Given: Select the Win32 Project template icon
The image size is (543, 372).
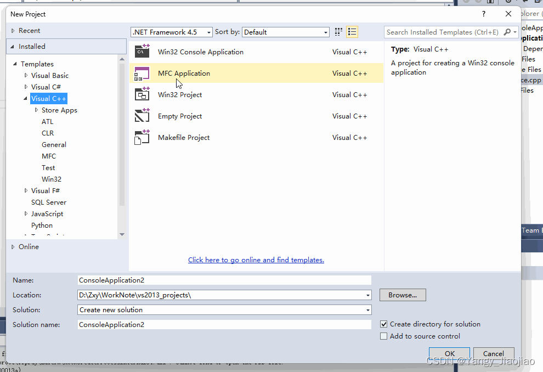Looking at the screenshot, I should pyautogui.click(x=142, y=94).
